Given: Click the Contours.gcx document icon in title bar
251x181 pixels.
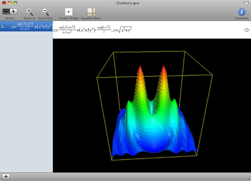Looking at the screenshot, I should 114,3.
